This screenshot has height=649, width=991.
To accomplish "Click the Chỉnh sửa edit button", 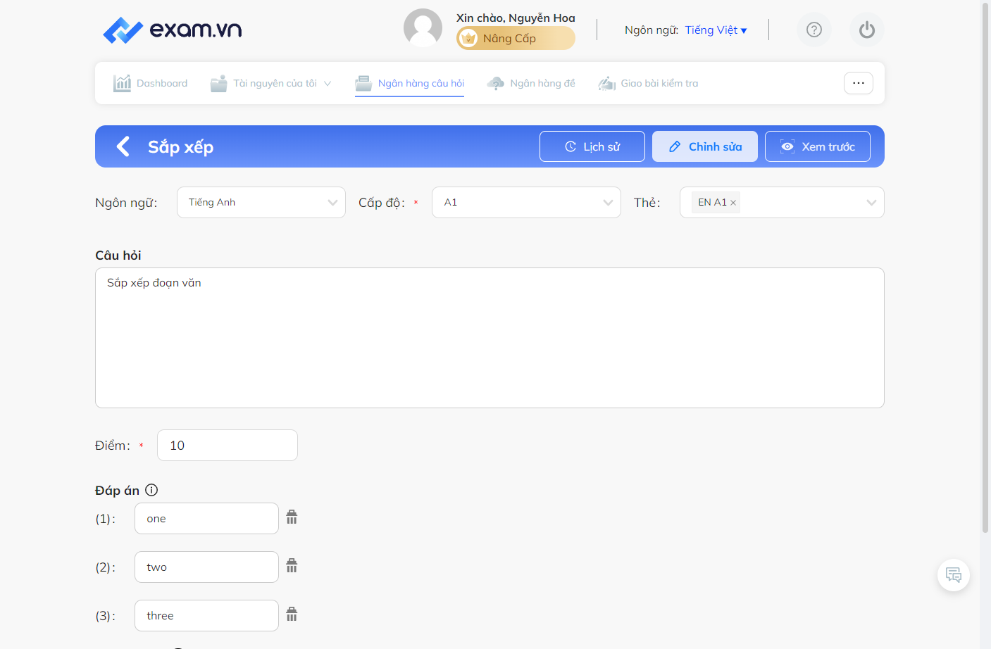I will (705, 146).
